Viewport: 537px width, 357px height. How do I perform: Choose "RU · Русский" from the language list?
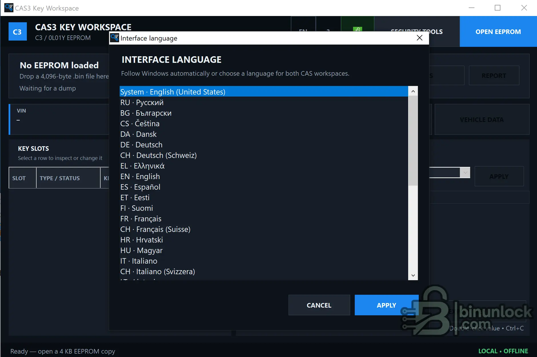264,102
